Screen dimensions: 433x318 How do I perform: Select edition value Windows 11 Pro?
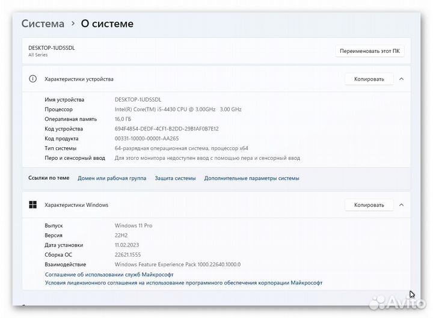tap(134, 225)
